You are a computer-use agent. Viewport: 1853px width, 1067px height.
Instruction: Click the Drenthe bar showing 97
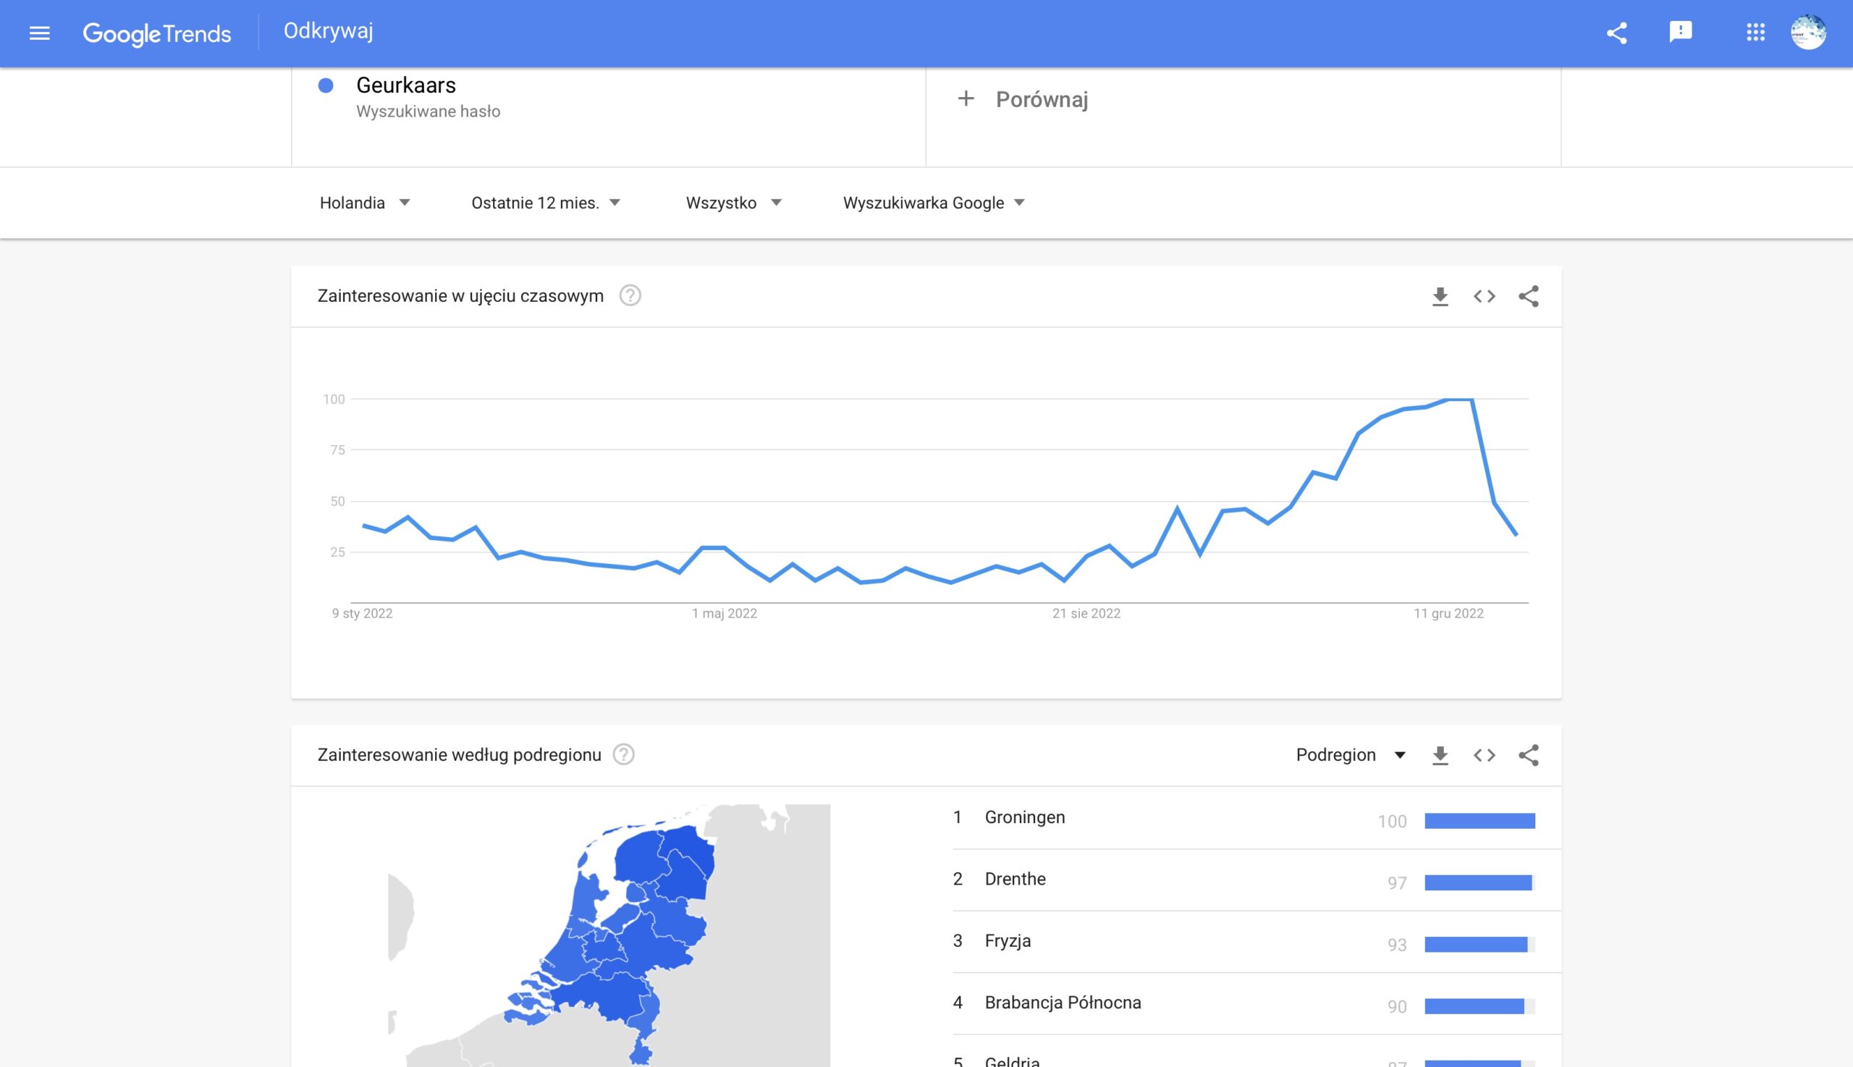click(x=1480, y=882)
